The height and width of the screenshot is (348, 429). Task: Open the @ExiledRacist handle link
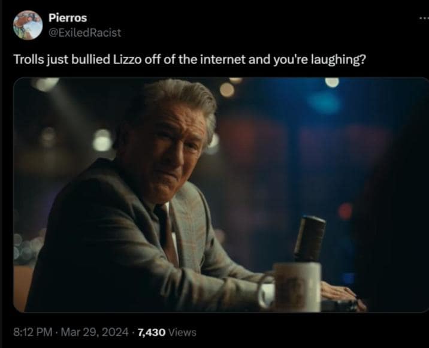pyautogui.click(x=85, y=33)
